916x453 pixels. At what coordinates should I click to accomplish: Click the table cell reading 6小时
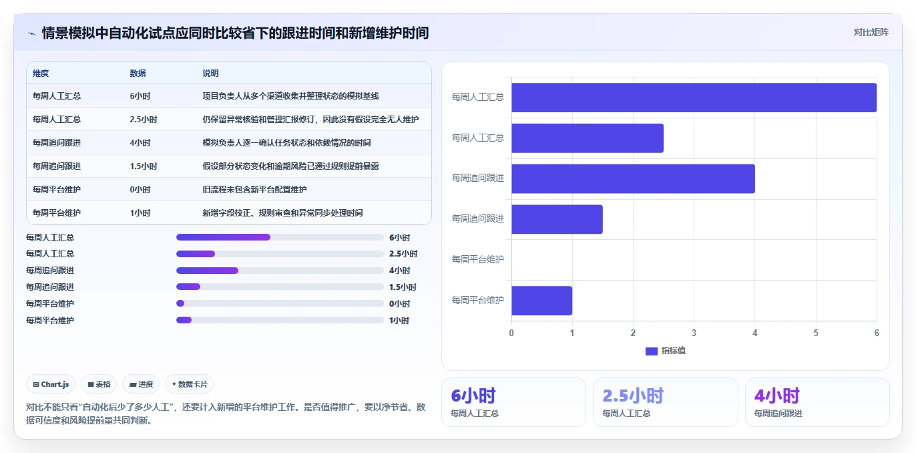click(x=140, y=96)
